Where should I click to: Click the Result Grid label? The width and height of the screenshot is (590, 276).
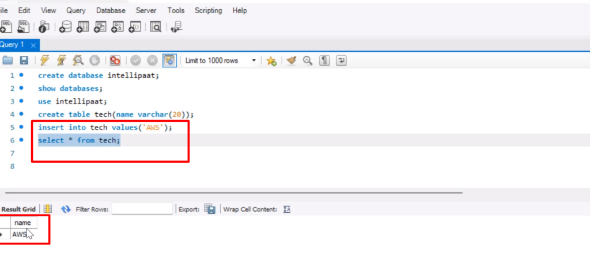[x=18, y=209]
